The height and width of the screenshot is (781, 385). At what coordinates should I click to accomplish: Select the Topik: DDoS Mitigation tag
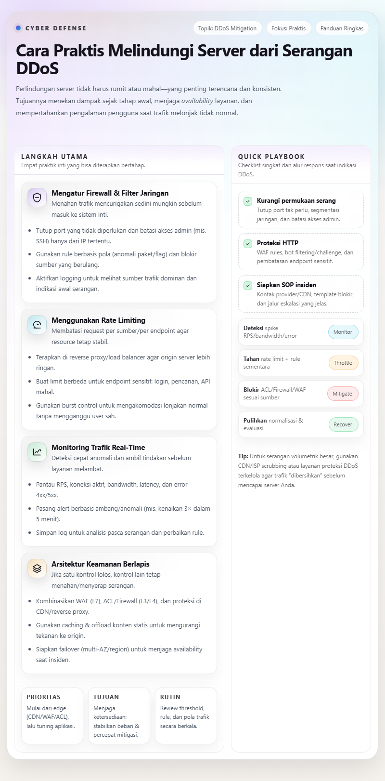227,28
